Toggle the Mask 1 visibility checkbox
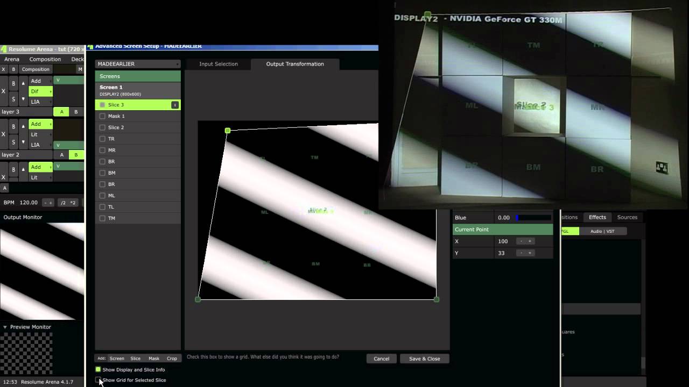Viewport: 689px width, 387px height. point(102,116)
